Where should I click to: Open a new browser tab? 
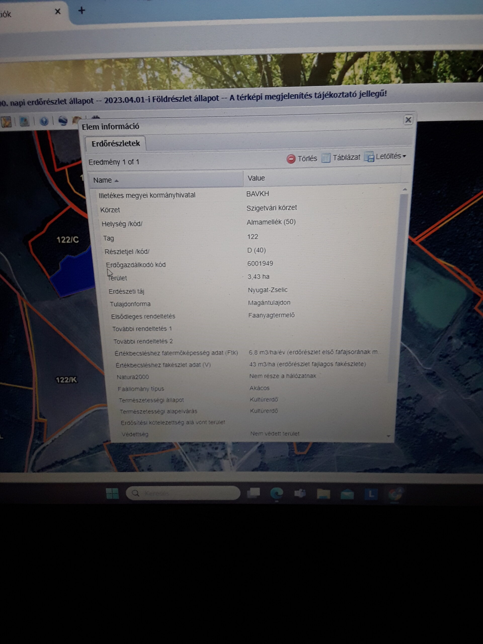click(82, 11)
